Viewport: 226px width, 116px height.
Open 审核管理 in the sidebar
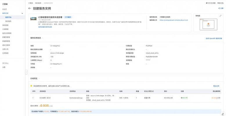point(5,25)
